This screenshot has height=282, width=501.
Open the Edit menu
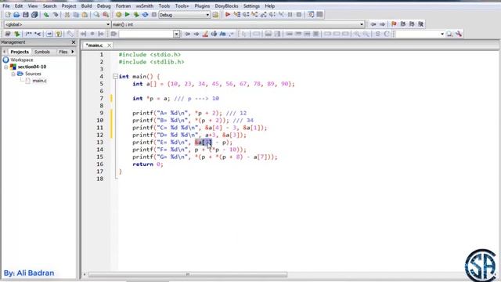coord(19,5)
